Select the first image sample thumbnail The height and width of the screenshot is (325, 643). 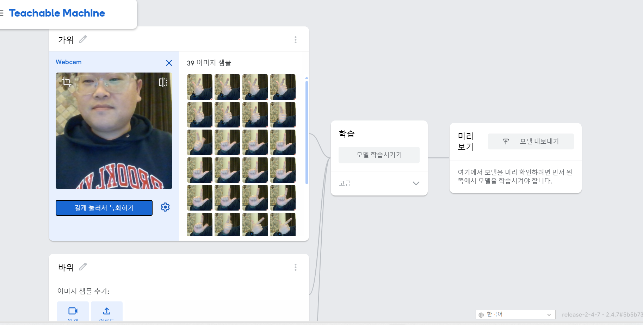[x=200, y=87]
